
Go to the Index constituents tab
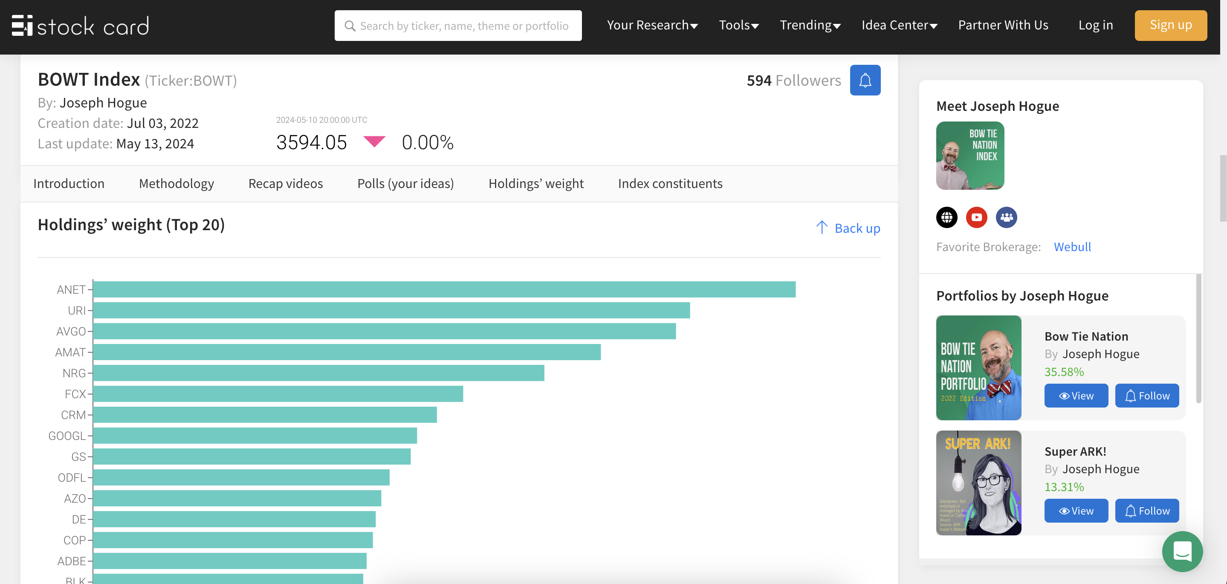coord(670,183)
